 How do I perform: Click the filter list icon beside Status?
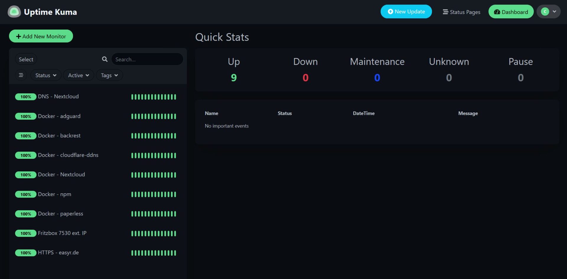tap(21, 75)
